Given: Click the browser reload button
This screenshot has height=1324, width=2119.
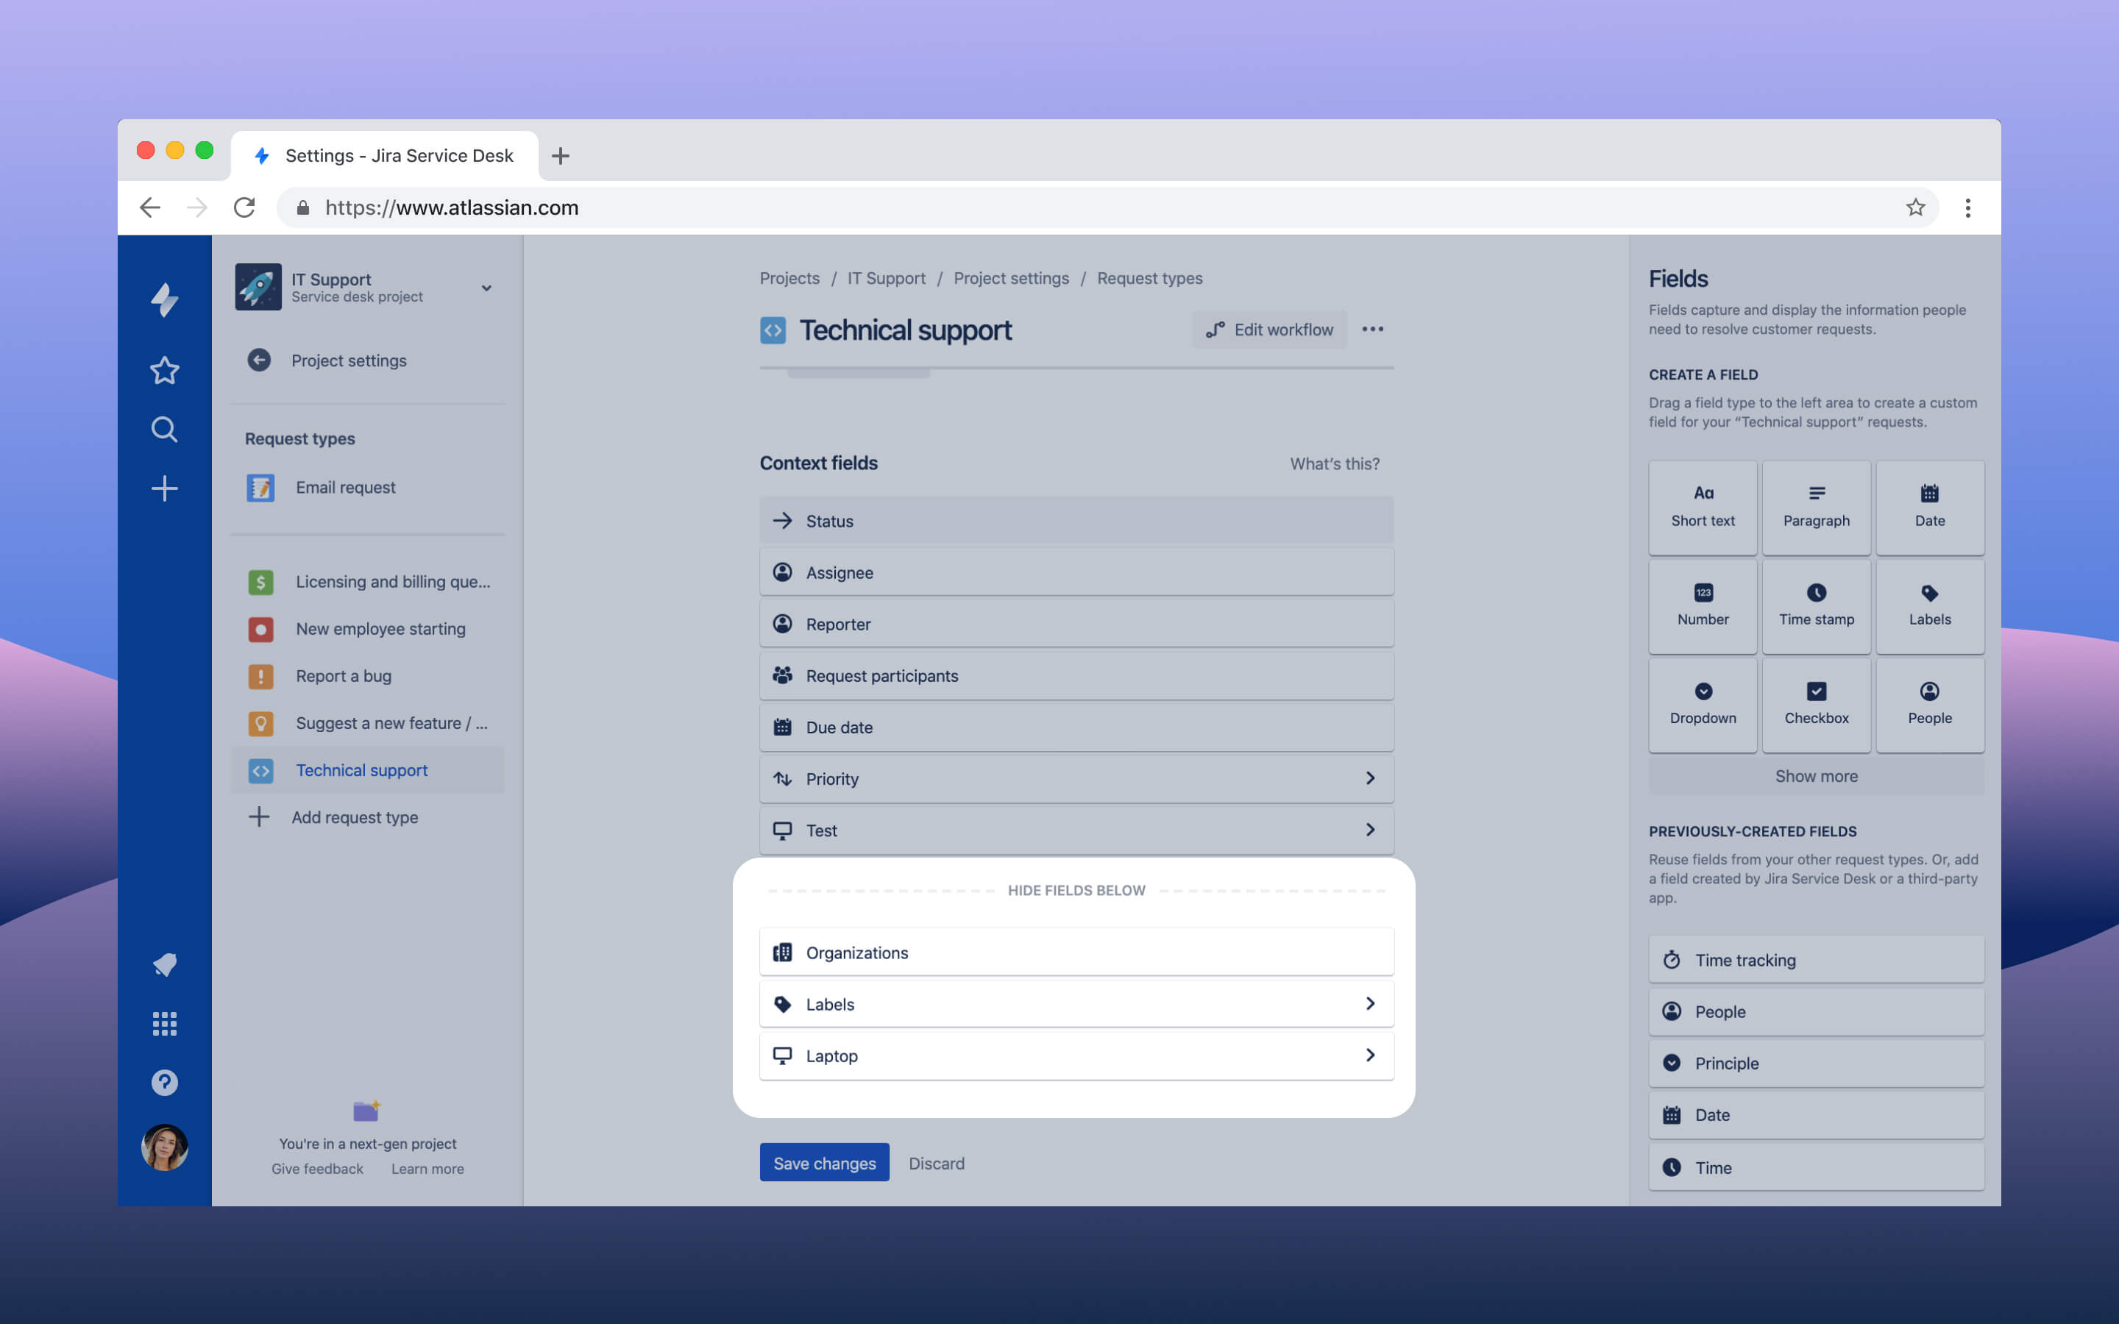Looking at the screenshot, I should (x=244, y=207).
